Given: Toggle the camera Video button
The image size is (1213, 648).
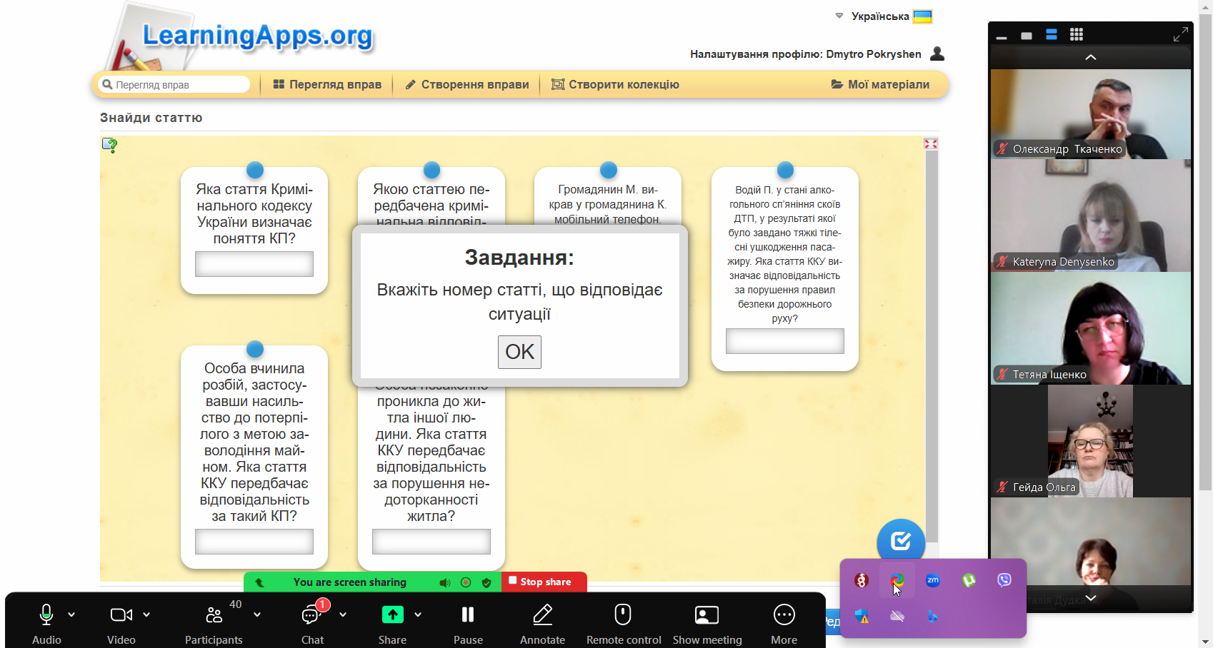Looking at the screenshot, I should coord(121,615).
